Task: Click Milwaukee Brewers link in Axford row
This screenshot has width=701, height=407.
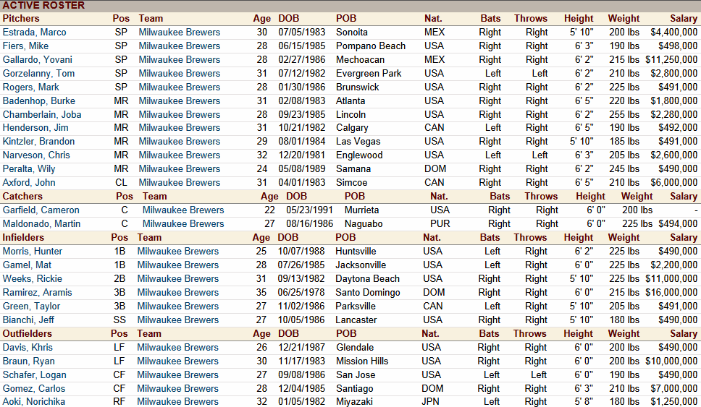Action: 180,182
